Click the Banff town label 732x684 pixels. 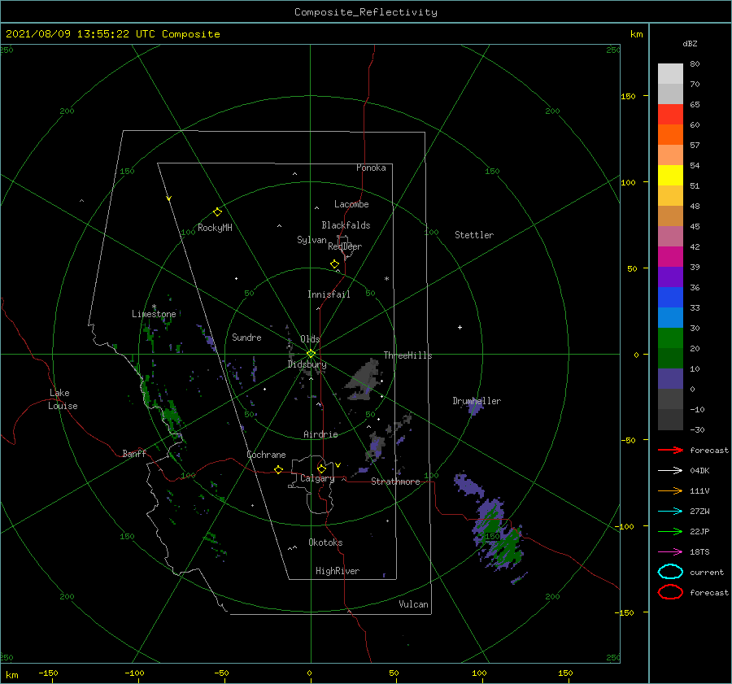coord(134,453)
